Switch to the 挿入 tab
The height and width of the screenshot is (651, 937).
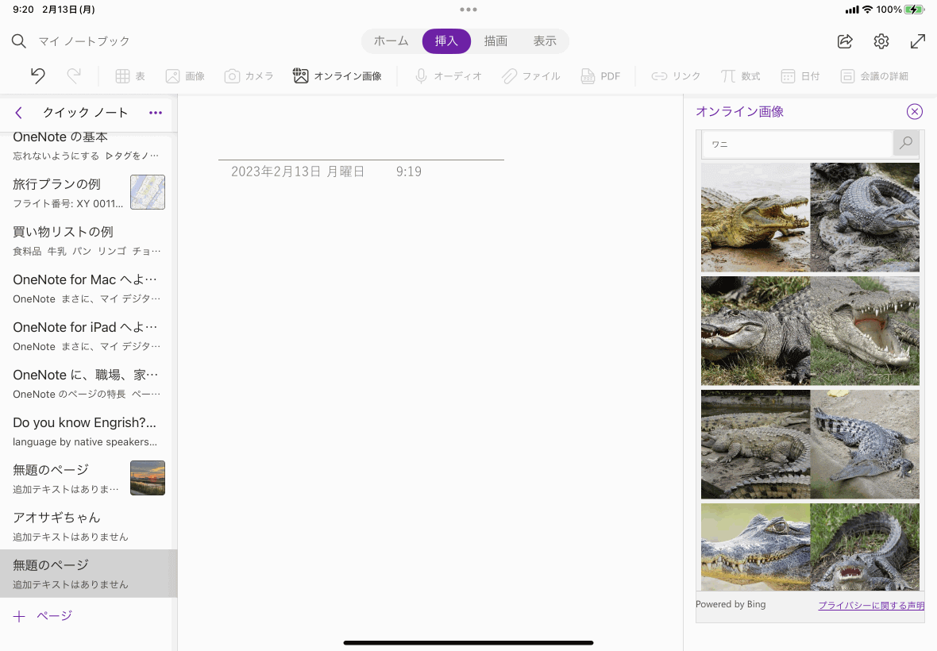pyautogui.click(x=446, y=40)
